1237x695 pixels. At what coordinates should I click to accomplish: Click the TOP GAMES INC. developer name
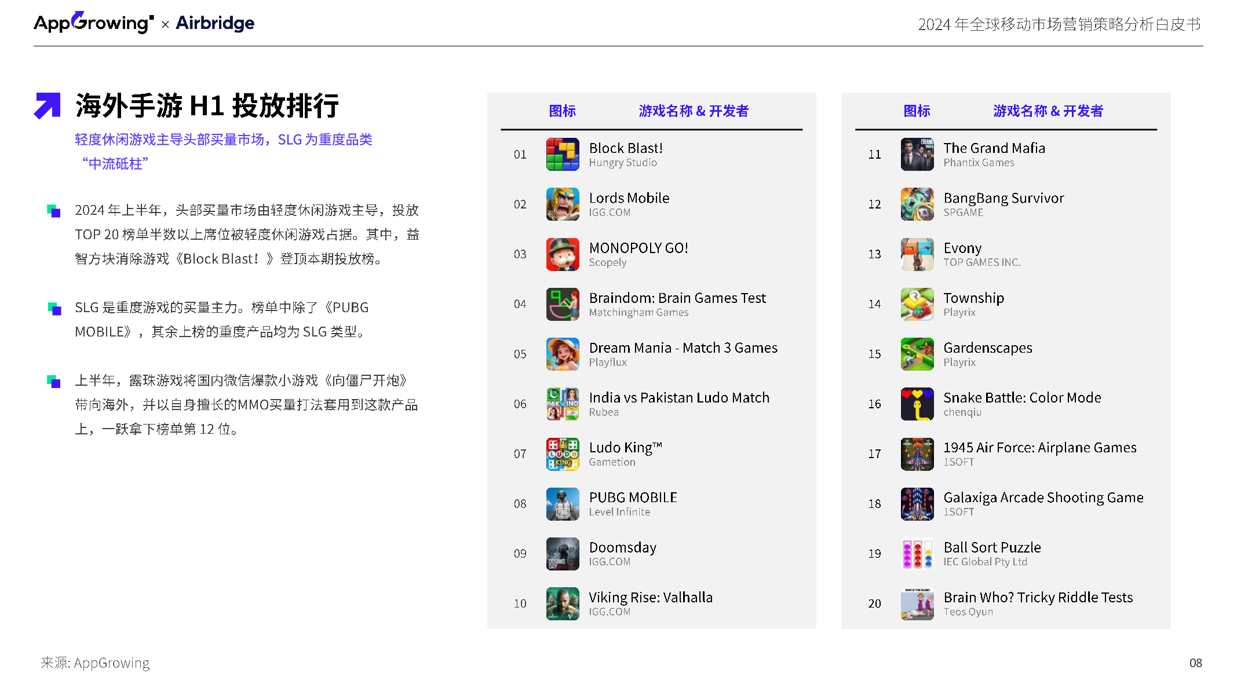click(x=981, y=262)
